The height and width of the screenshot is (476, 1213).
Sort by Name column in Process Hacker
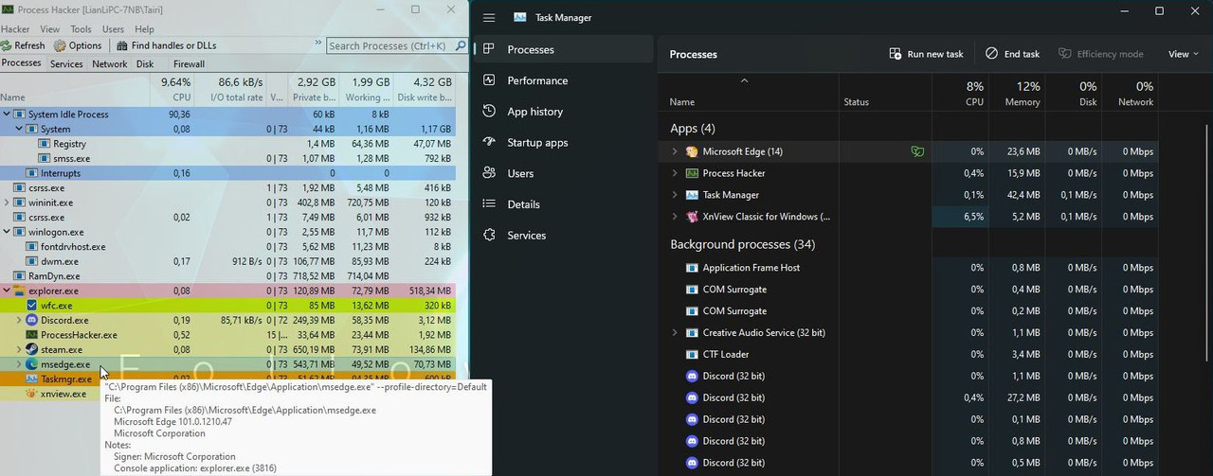pos(74,91)
